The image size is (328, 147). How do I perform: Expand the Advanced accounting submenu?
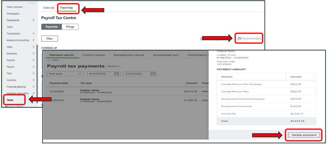coord(34,40)
